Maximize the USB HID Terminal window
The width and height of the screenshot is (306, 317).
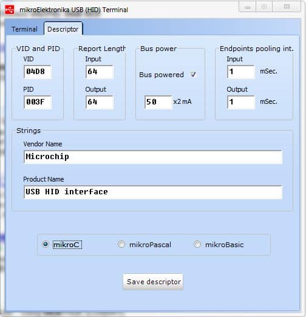click(x=264, y=7)
